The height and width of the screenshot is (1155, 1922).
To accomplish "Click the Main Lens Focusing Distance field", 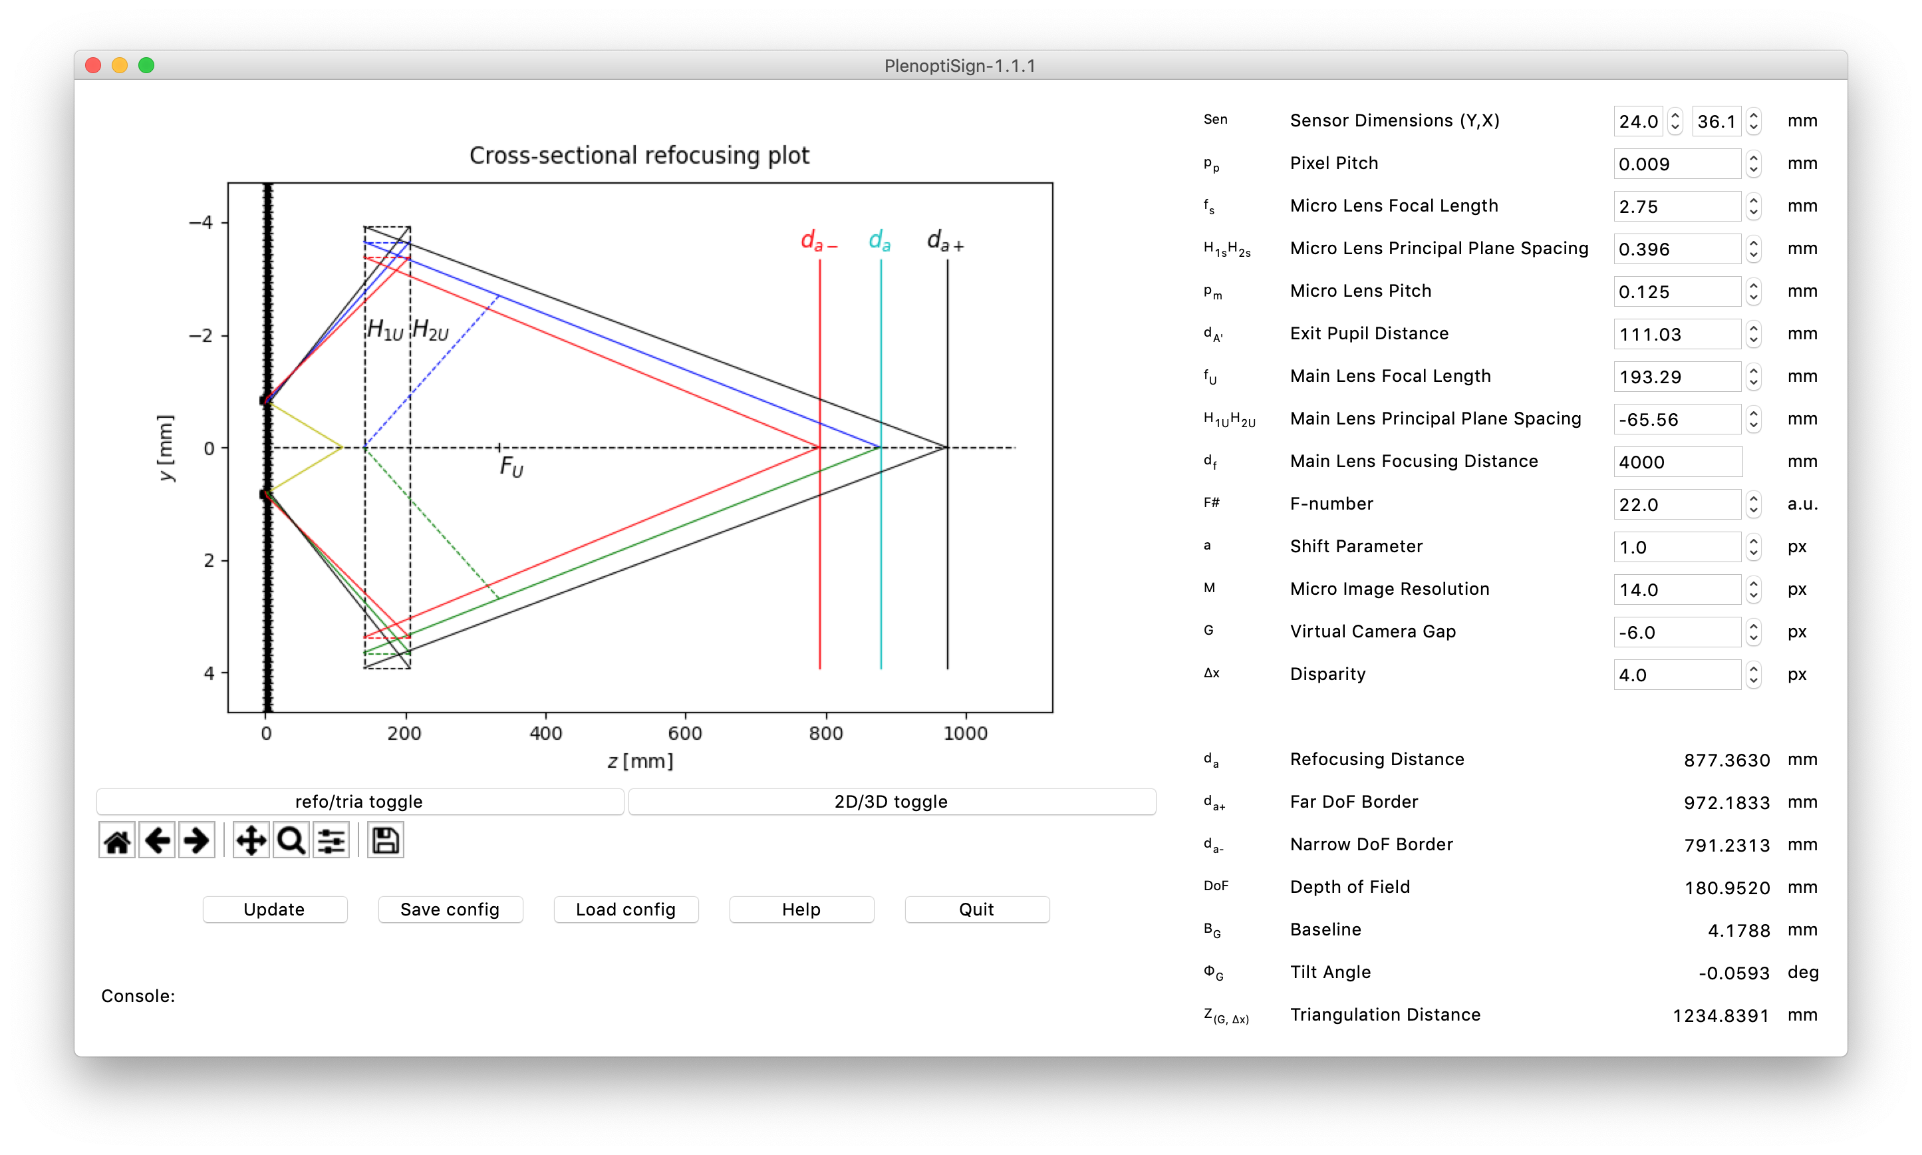I will point(1677,462).
